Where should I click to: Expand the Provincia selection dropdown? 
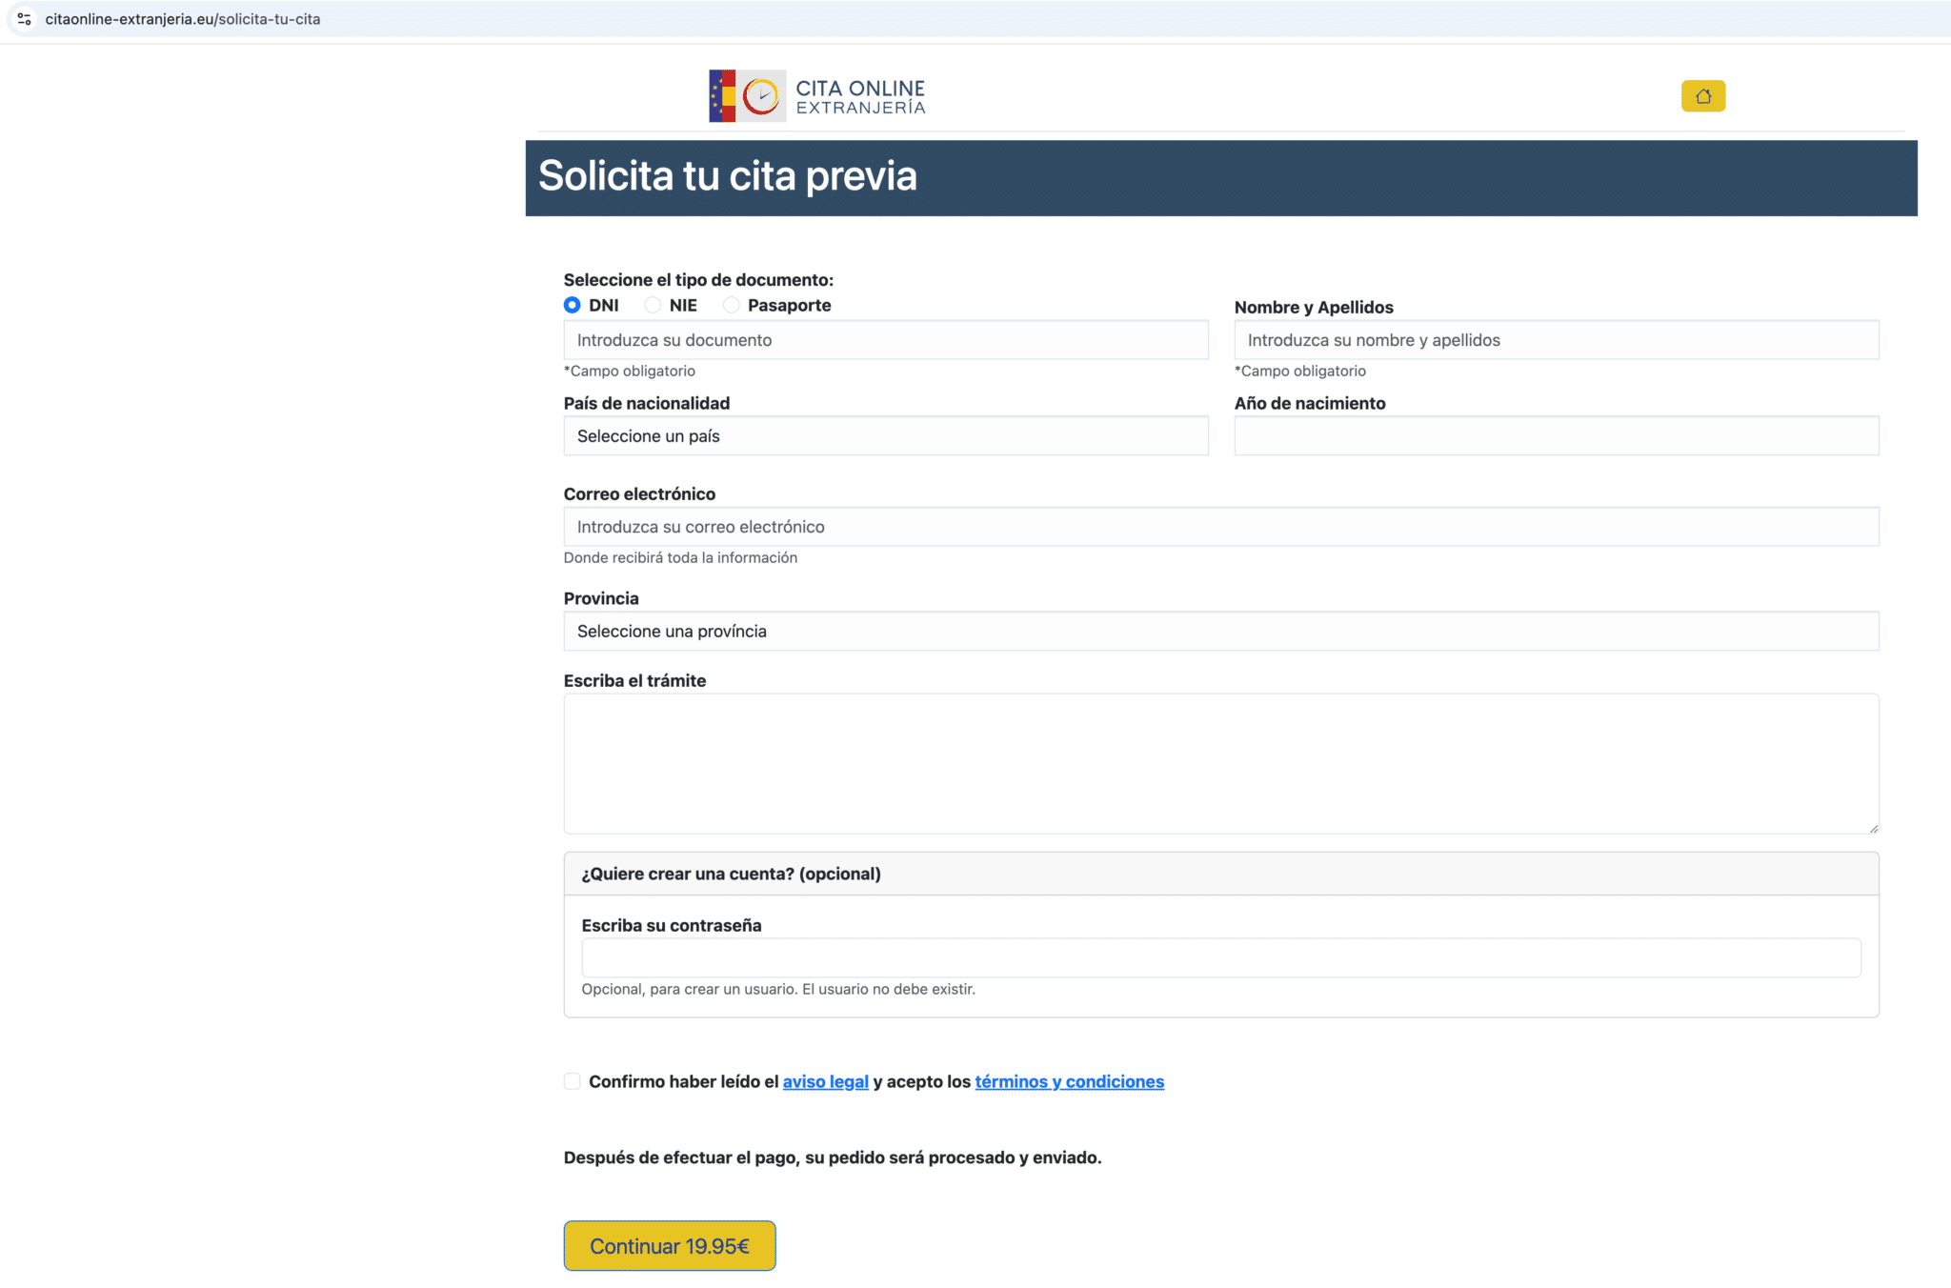[x=1220, y=632]
